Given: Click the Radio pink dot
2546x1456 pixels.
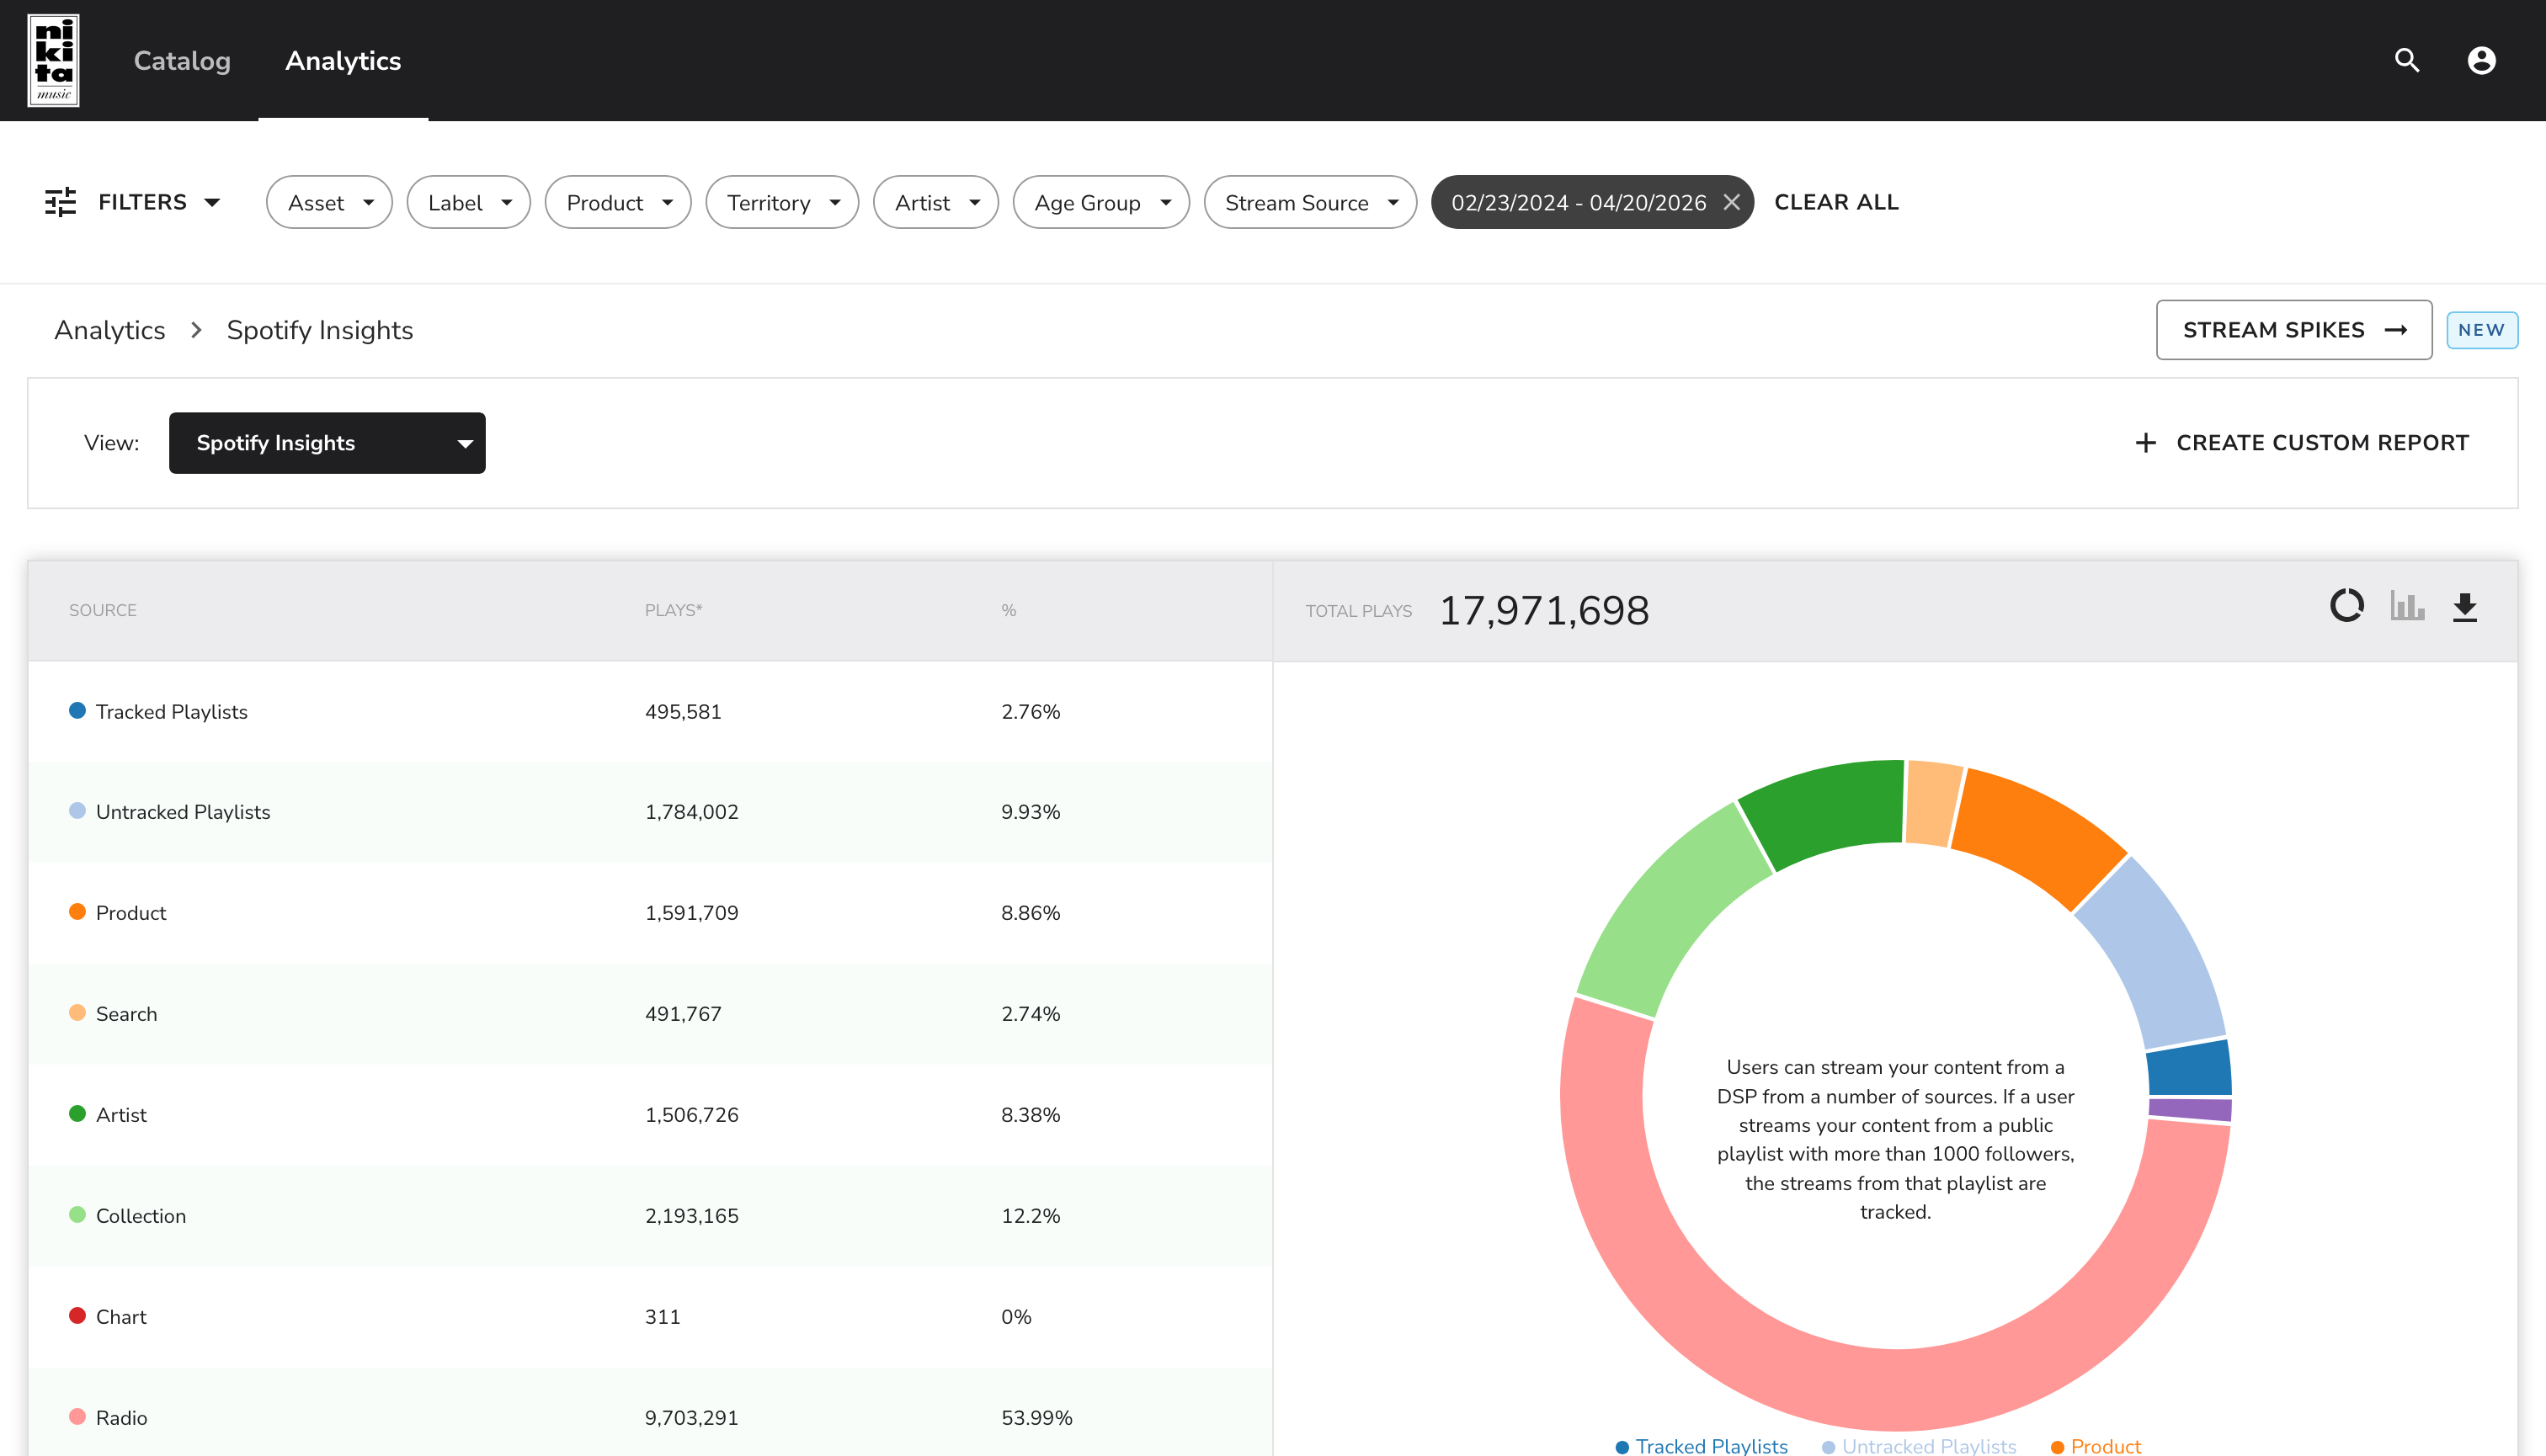Looking at the screenshot, I should point(77,1416).
